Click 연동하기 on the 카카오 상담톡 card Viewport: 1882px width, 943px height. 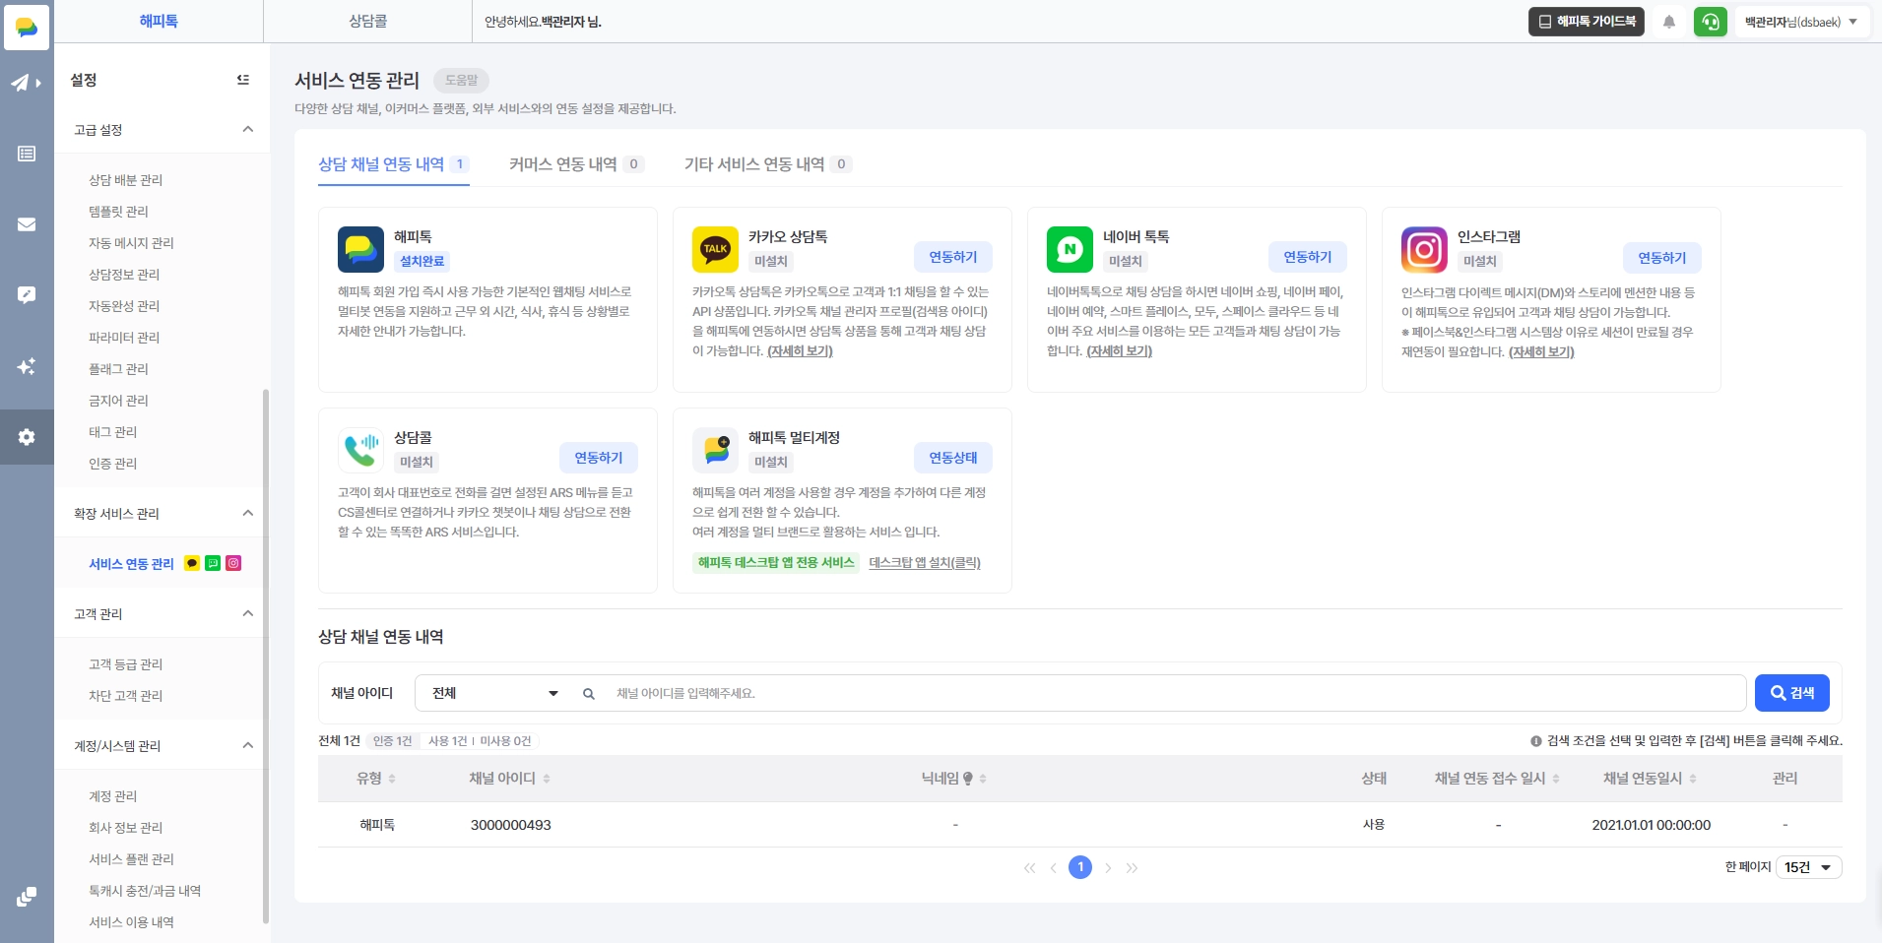tap(953, 257)
